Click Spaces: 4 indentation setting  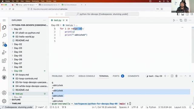[124, 107]
